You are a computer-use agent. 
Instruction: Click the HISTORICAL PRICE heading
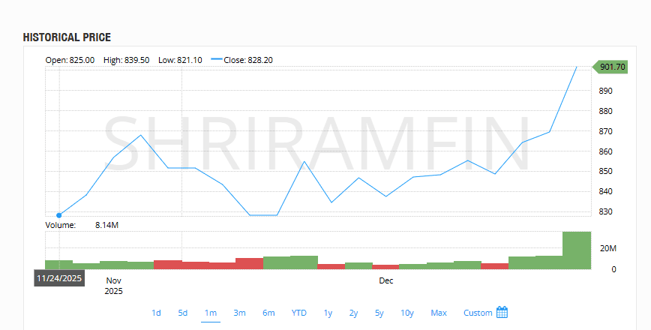67,37
